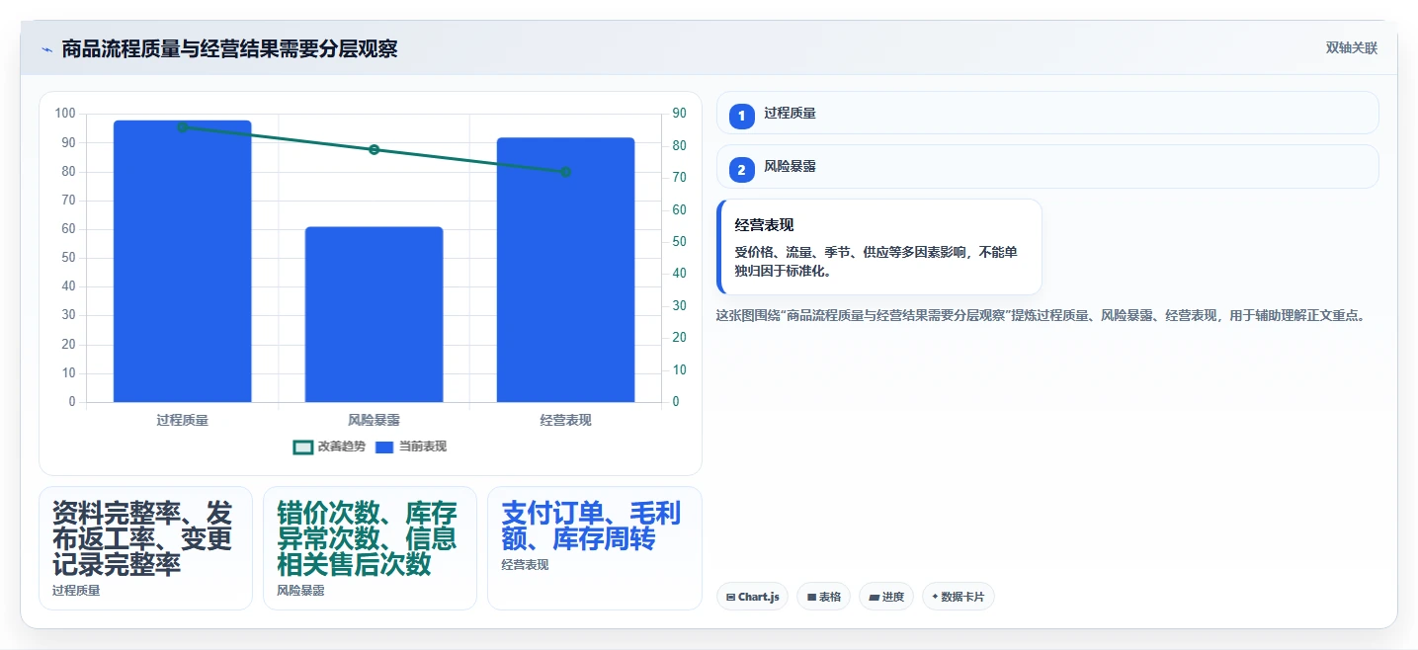Click the 90 value on the right green axis
Image resolution: width=1418 pixels, height=650 pixels.
[680, 114]
